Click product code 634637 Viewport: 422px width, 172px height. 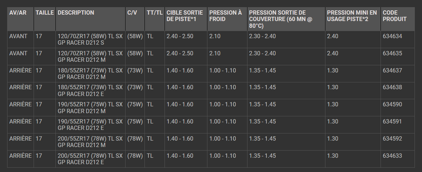[392, 71]
